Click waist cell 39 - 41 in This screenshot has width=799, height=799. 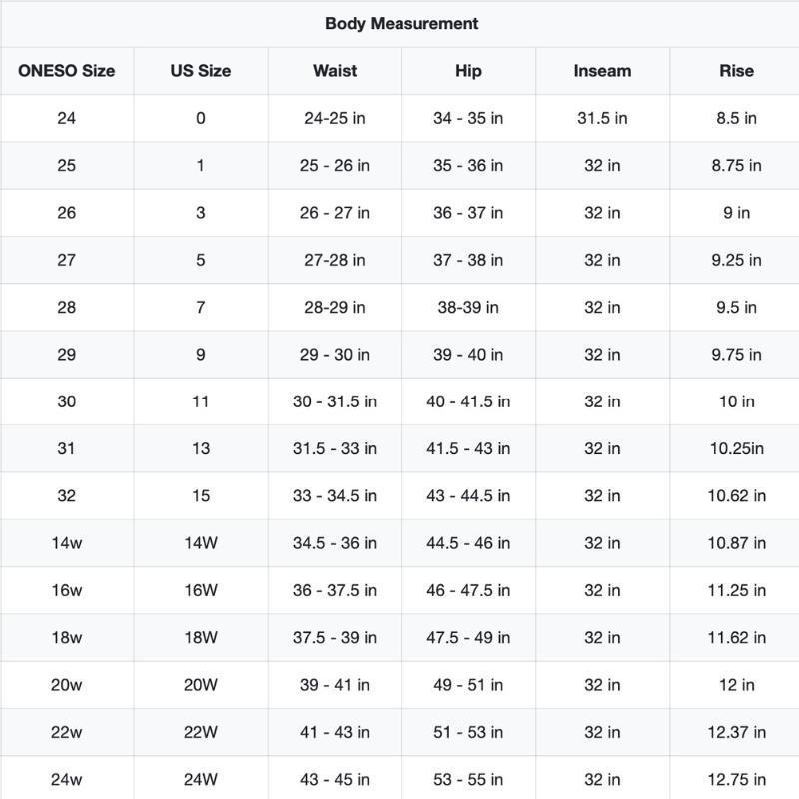(x=334, y=685)
